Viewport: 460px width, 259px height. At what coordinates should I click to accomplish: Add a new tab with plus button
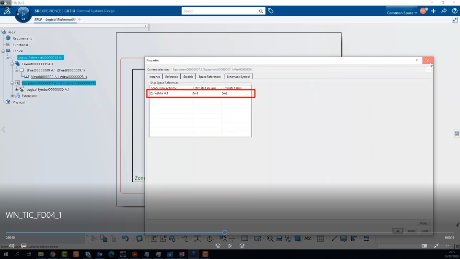[80, 19]
